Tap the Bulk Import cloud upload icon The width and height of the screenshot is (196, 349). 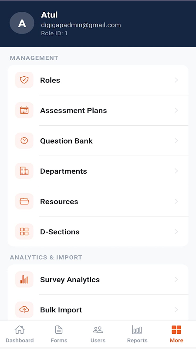pyautogui.click(x=24, y=310)
